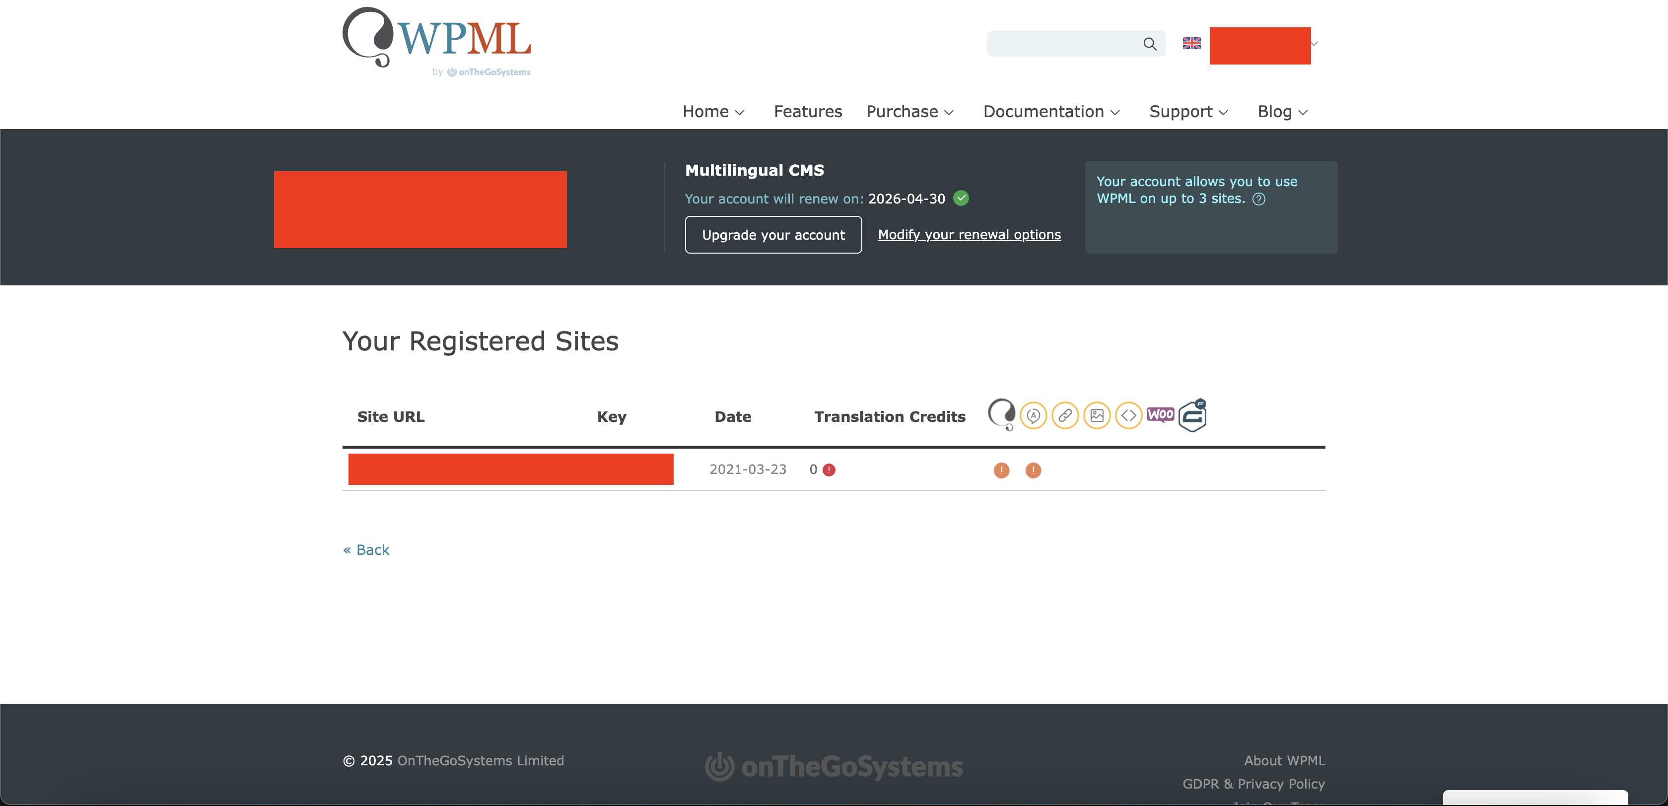Image resolution: width=1668 pixels, height=806 pixels.
Task: Open the account dropdown chevron
Action: (1315, 43)
